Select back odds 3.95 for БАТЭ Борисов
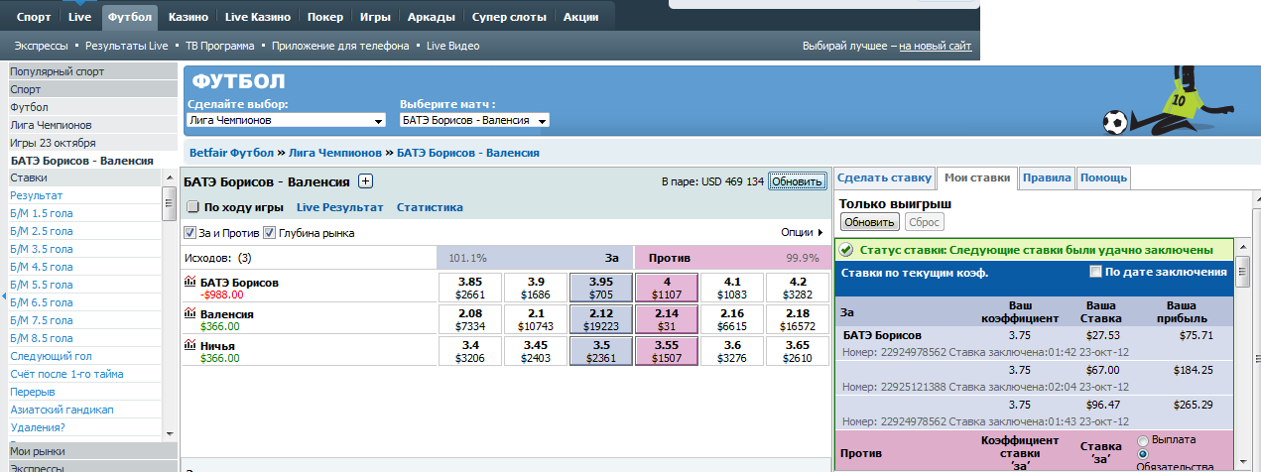Screen dimensions: 1261x472 pyautogui.click(x=599, y=288)
